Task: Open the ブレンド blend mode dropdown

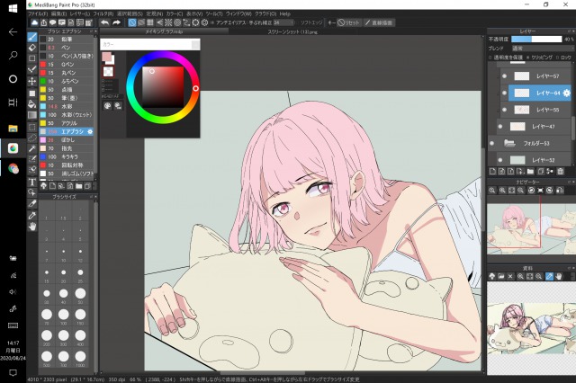Action: click(x=540, y=48)
